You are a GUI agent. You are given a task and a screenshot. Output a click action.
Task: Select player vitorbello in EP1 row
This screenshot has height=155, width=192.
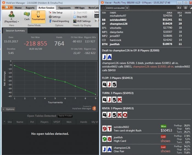115,28
